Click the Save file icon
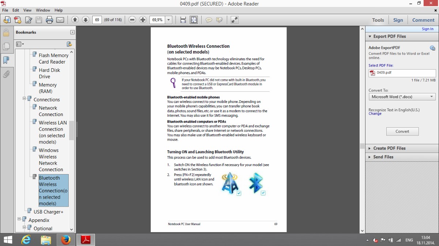 39,20
